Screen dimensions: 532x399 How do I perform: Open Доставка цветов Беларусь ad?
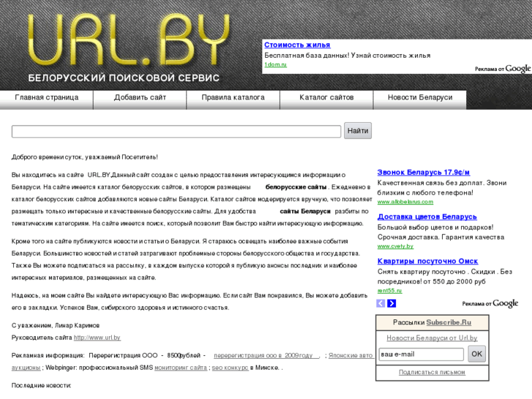point(427,217)
